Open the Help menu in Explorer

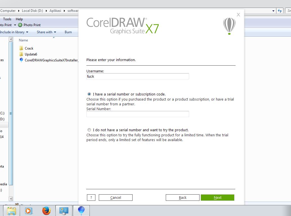coord(19,19)
